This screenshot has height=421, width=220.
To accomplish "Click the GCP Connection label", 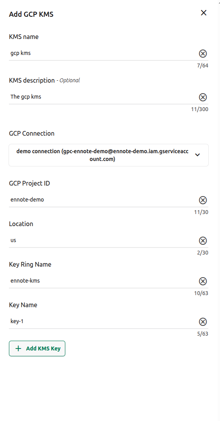I will [x=31, y=133].
